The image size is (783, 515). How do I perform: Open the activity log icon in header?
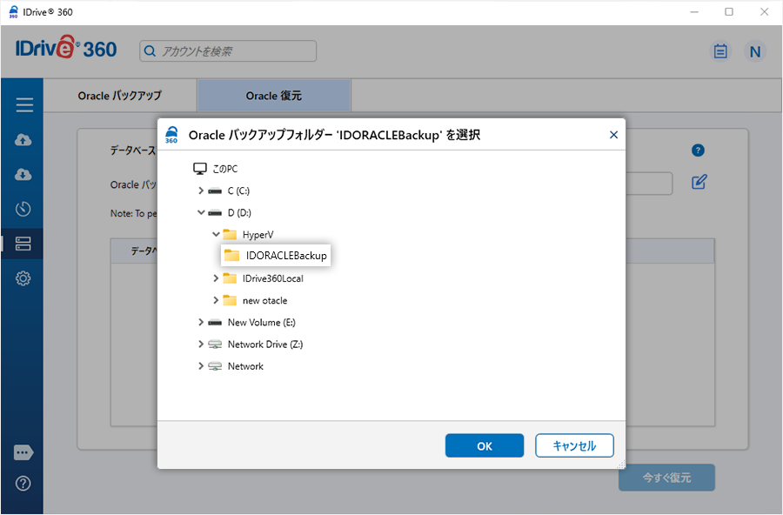coord(720,51)
